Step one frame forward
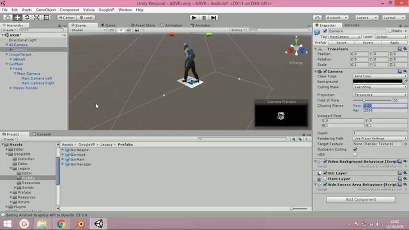 (x=213, y=17)
